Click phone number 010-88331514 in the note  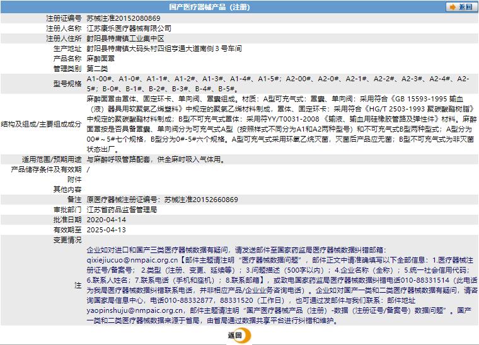425,280
